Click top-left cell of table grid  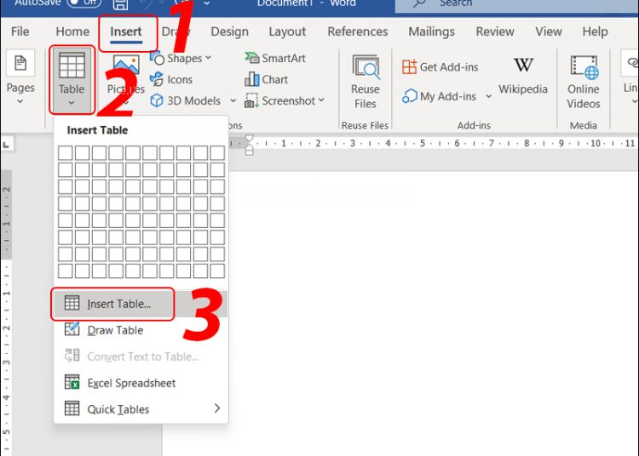(66, 153)
